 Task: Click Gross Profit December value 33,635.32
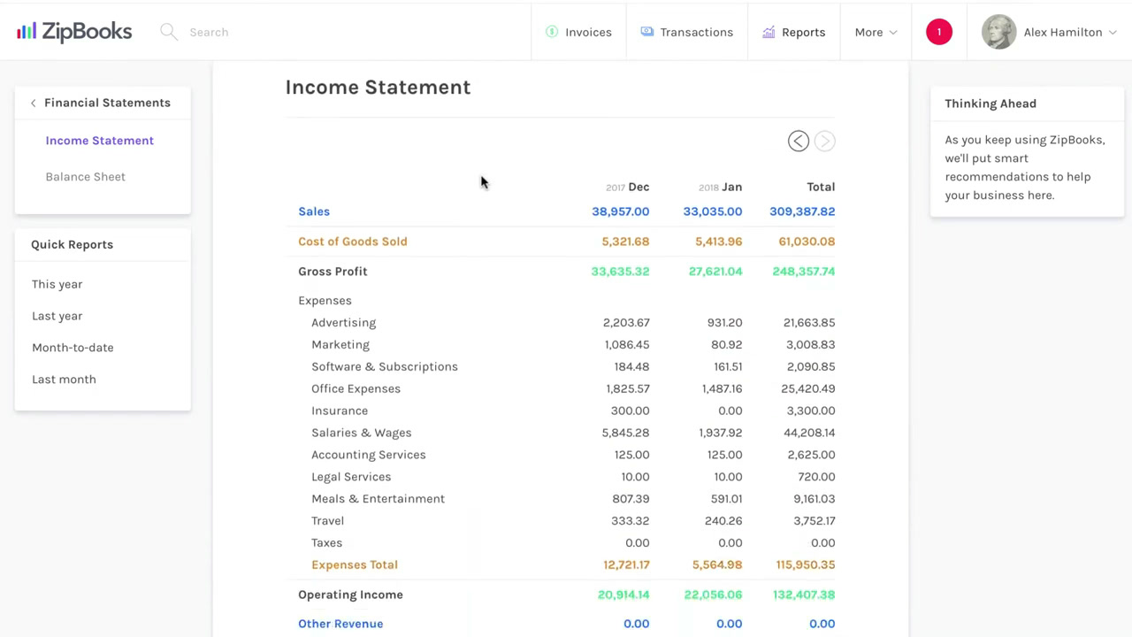tap(620, 272)
